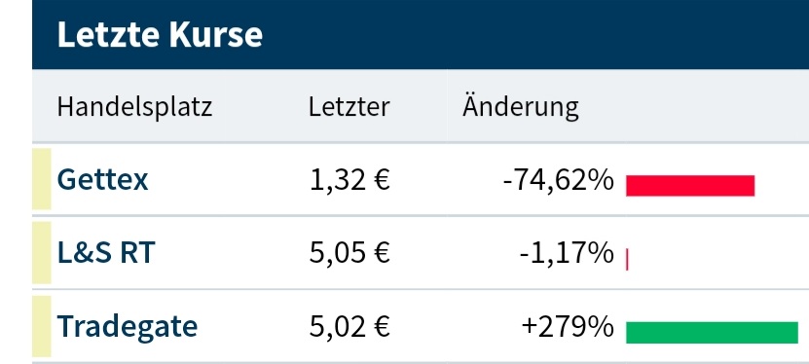Click the Tradegate price 5,02 €
809x364 pixels.
pyautogui.click(x=349, y=326)
